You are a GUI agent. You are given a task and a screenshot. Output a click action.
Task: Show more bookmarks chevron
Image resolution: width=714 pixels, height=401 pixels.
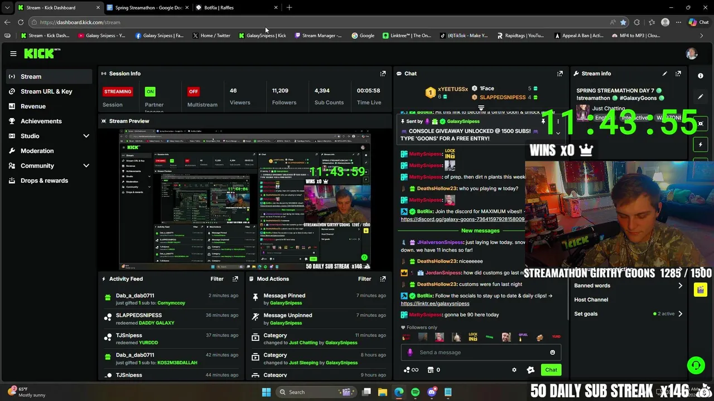(701, 36)
